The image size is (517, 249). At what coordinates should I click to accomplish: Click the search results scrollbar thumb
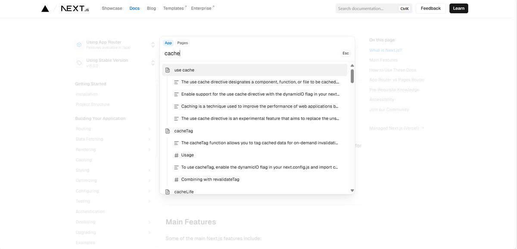point(352,76)
